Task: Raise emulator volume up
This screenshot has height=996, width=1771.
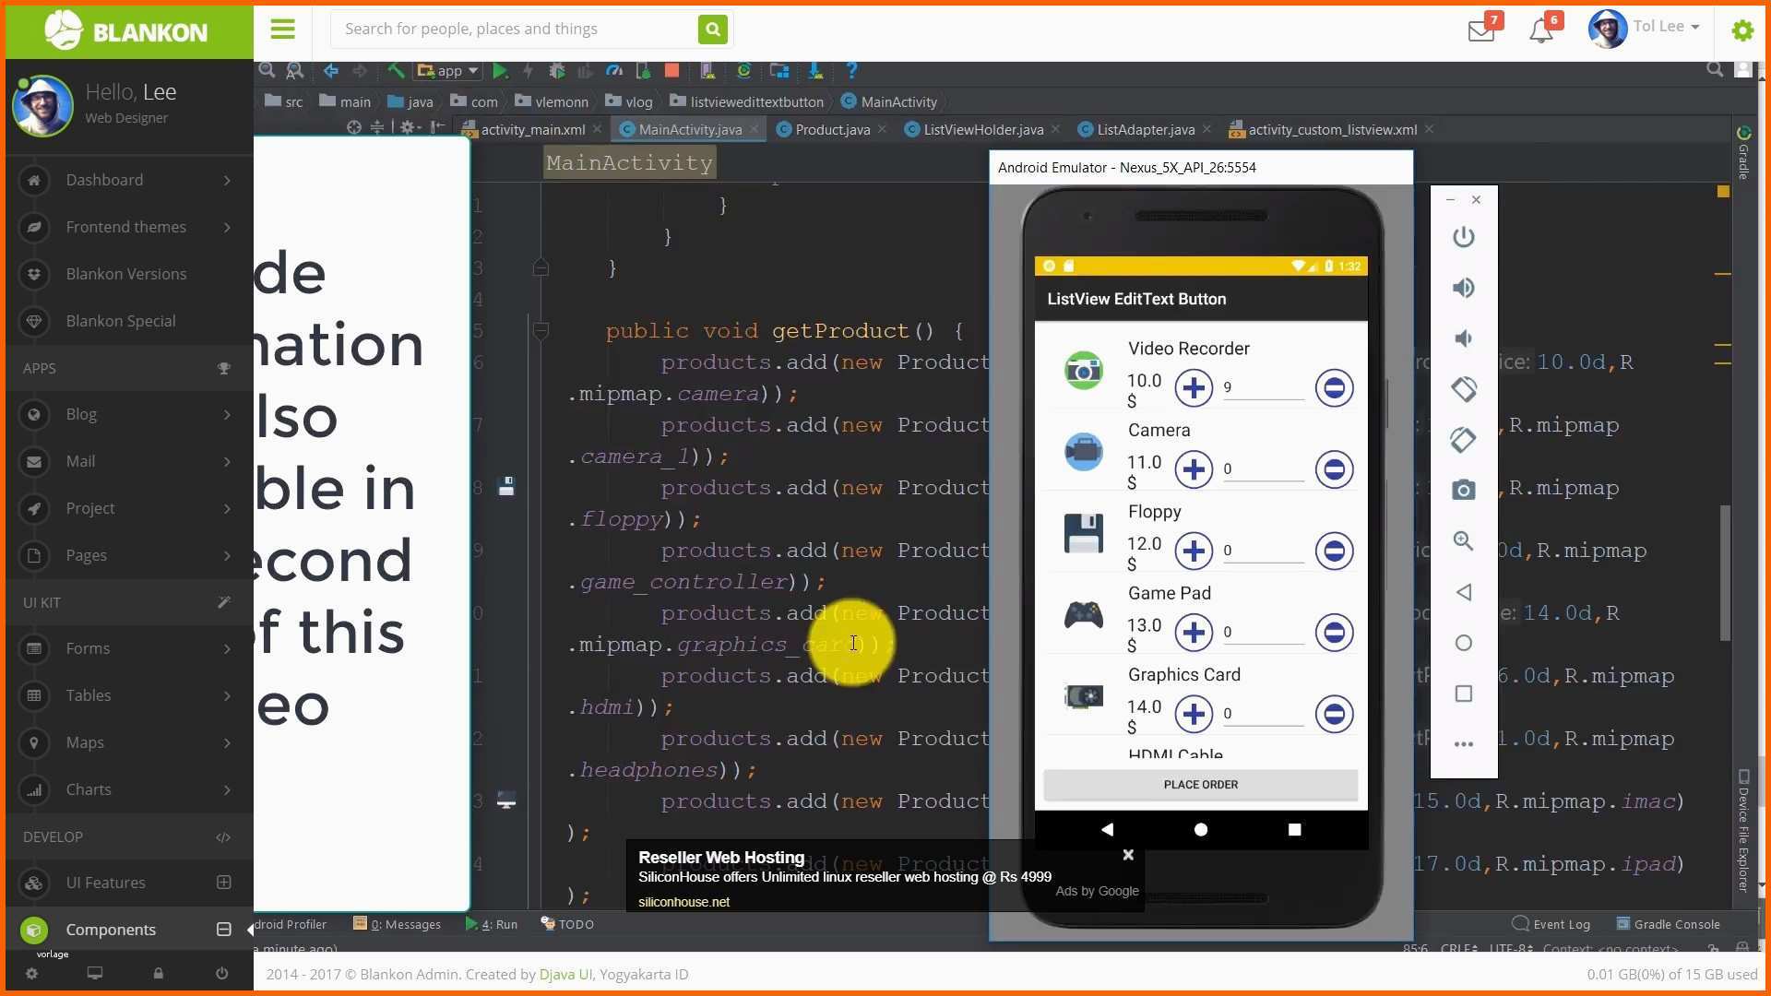Action: tap(1464, 288)
